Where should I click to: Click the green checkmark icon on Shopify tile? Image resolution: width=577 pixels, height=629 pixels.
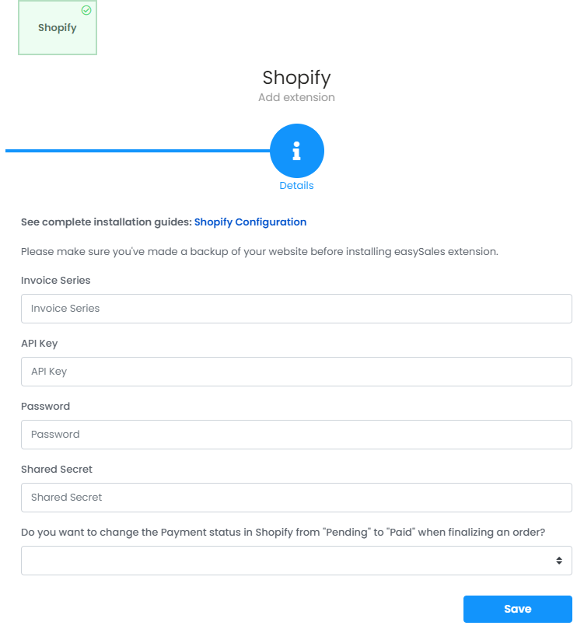click(x=86, y=10)
